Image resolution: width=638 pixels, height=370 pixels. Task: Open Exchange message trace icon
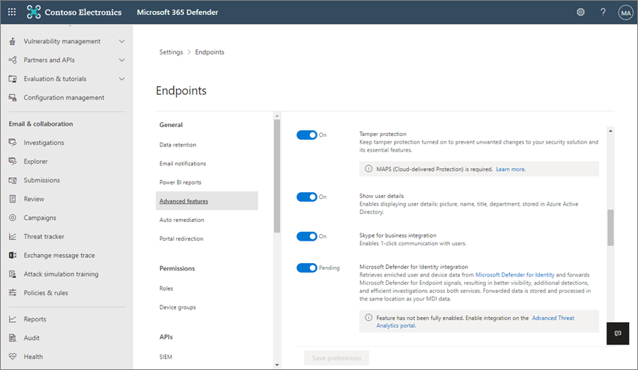(13, 255)
